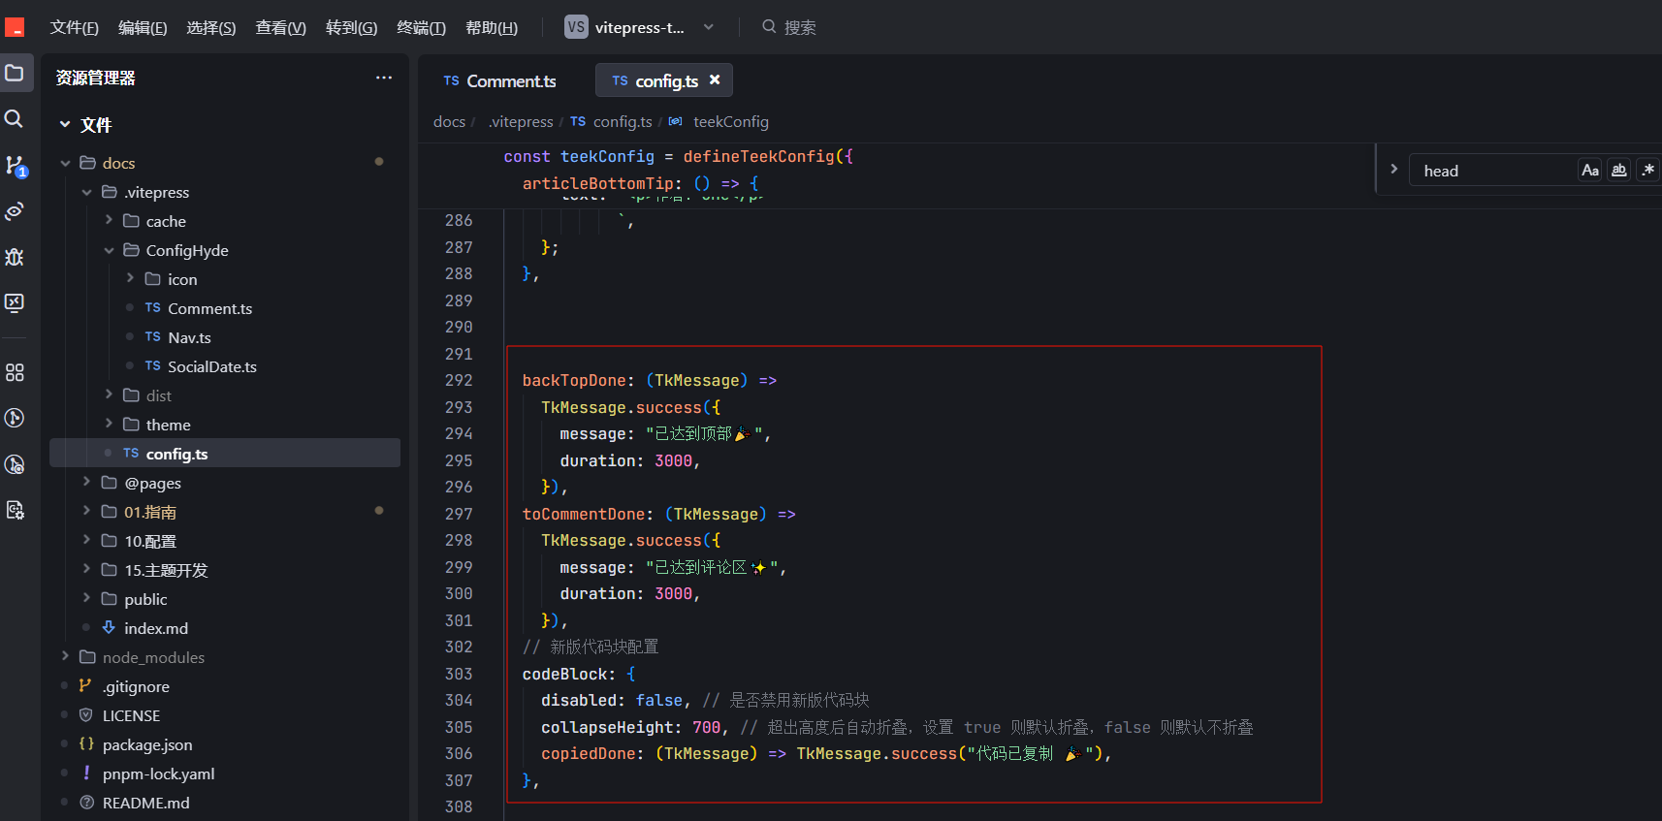Collapse the 文件 section
Image resolution: width=1662 pixels, height=821 pixels.
(x=65, y=124)
